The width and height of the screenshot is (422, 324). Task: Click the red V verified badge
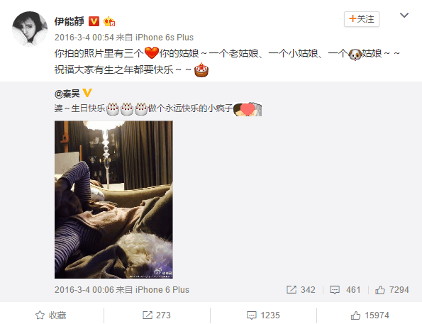(94, 21)
